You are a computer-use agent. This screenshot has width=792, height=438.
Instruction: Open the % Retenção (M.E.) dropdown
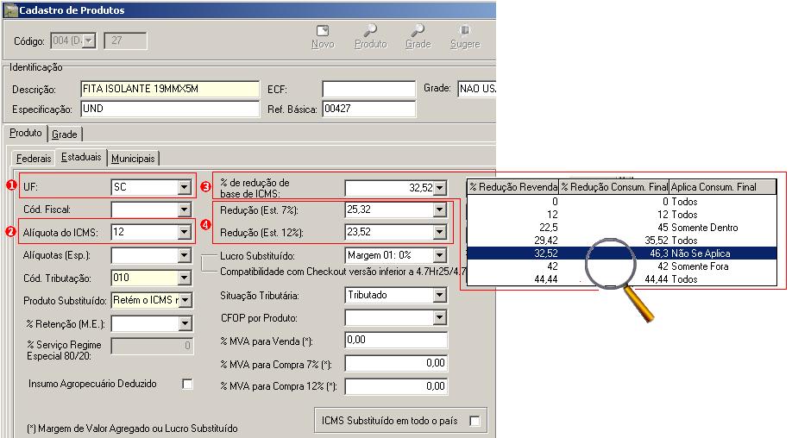click(185, 323)
